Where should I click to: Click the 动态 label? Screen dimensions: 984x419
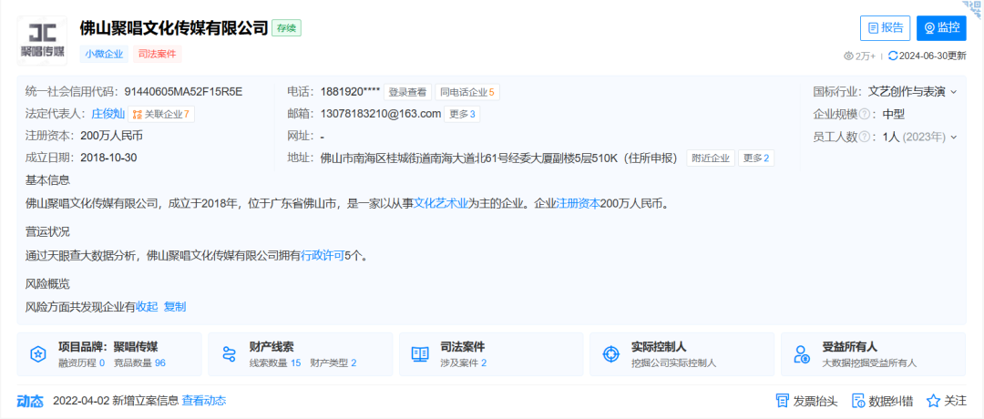click(x=30, y=401)
